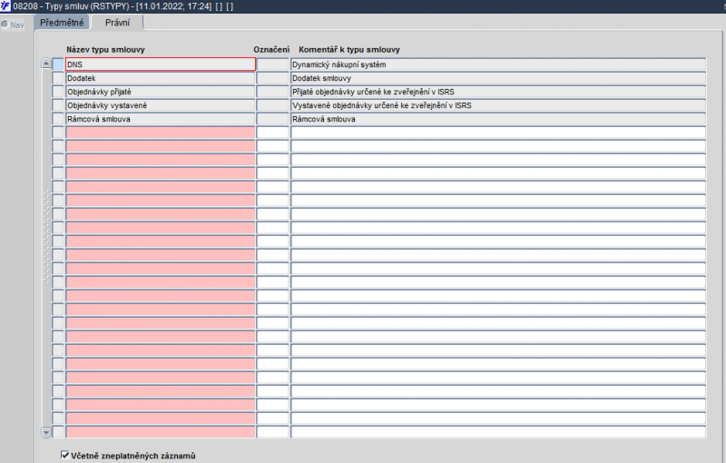The image size is (726, 463).
Task: Click the first empty pink name field
Action: (x=161, y=133)
